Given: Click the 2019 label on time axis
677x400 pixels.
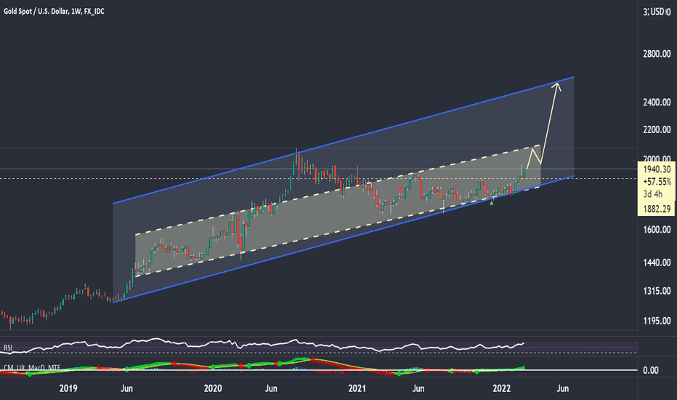Looking at the screenshot, I should tap(68, 388).
